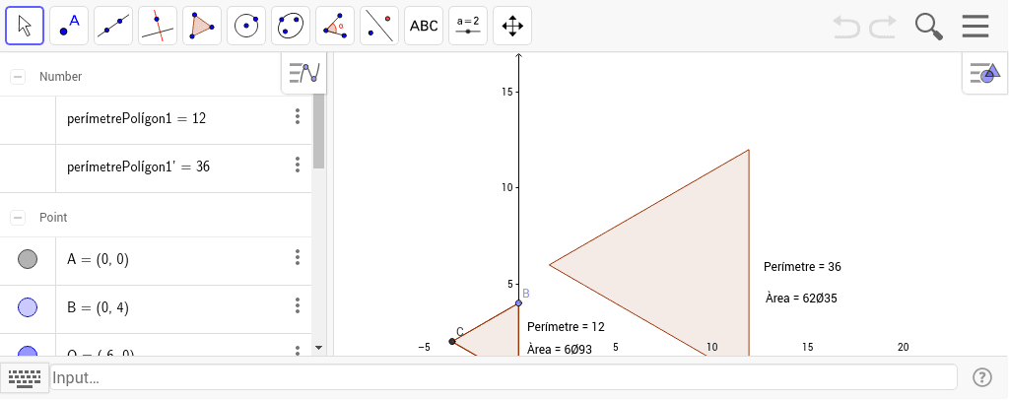Click the 'Perímetre = 12' label

tap(566, 327)
